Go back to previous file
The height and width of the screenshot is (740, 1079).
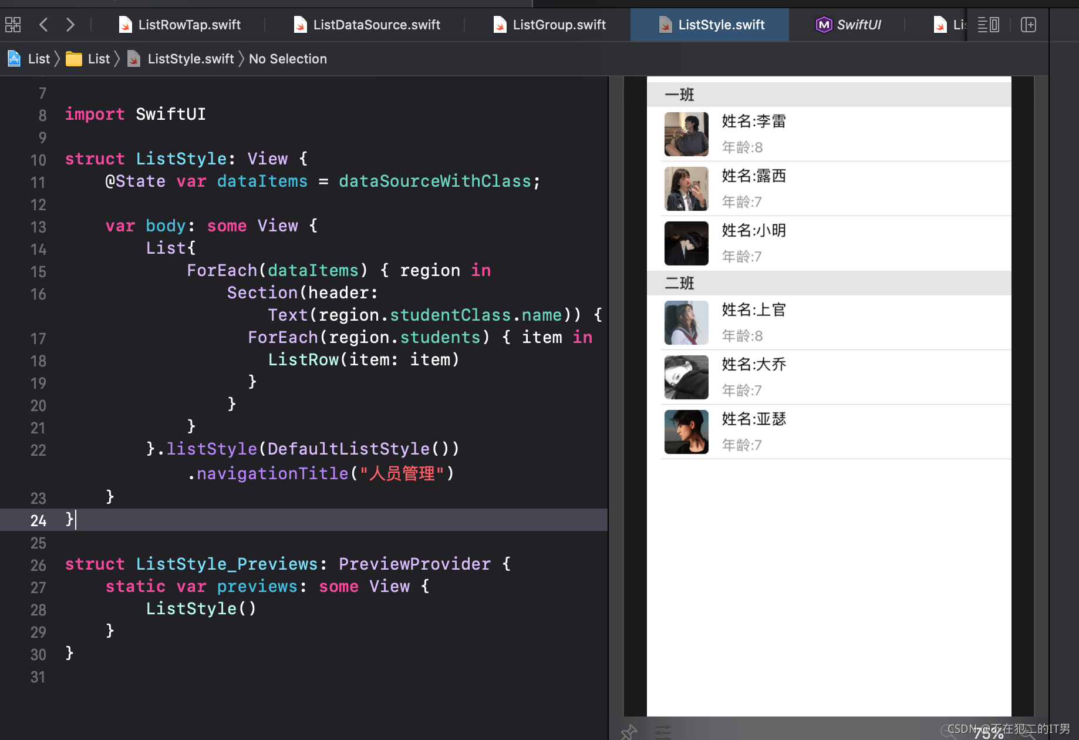43,25
